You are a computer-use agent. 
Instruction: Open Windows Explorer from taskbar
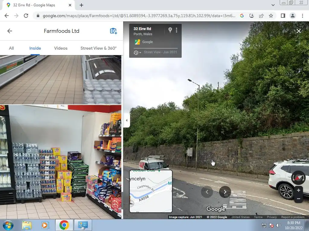[27, 225]
